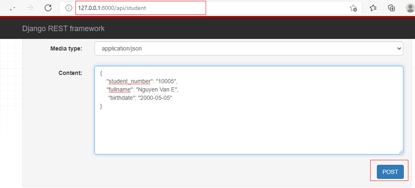
Task: Click the Content textarea resize handle
Action: tap(400, 152)
